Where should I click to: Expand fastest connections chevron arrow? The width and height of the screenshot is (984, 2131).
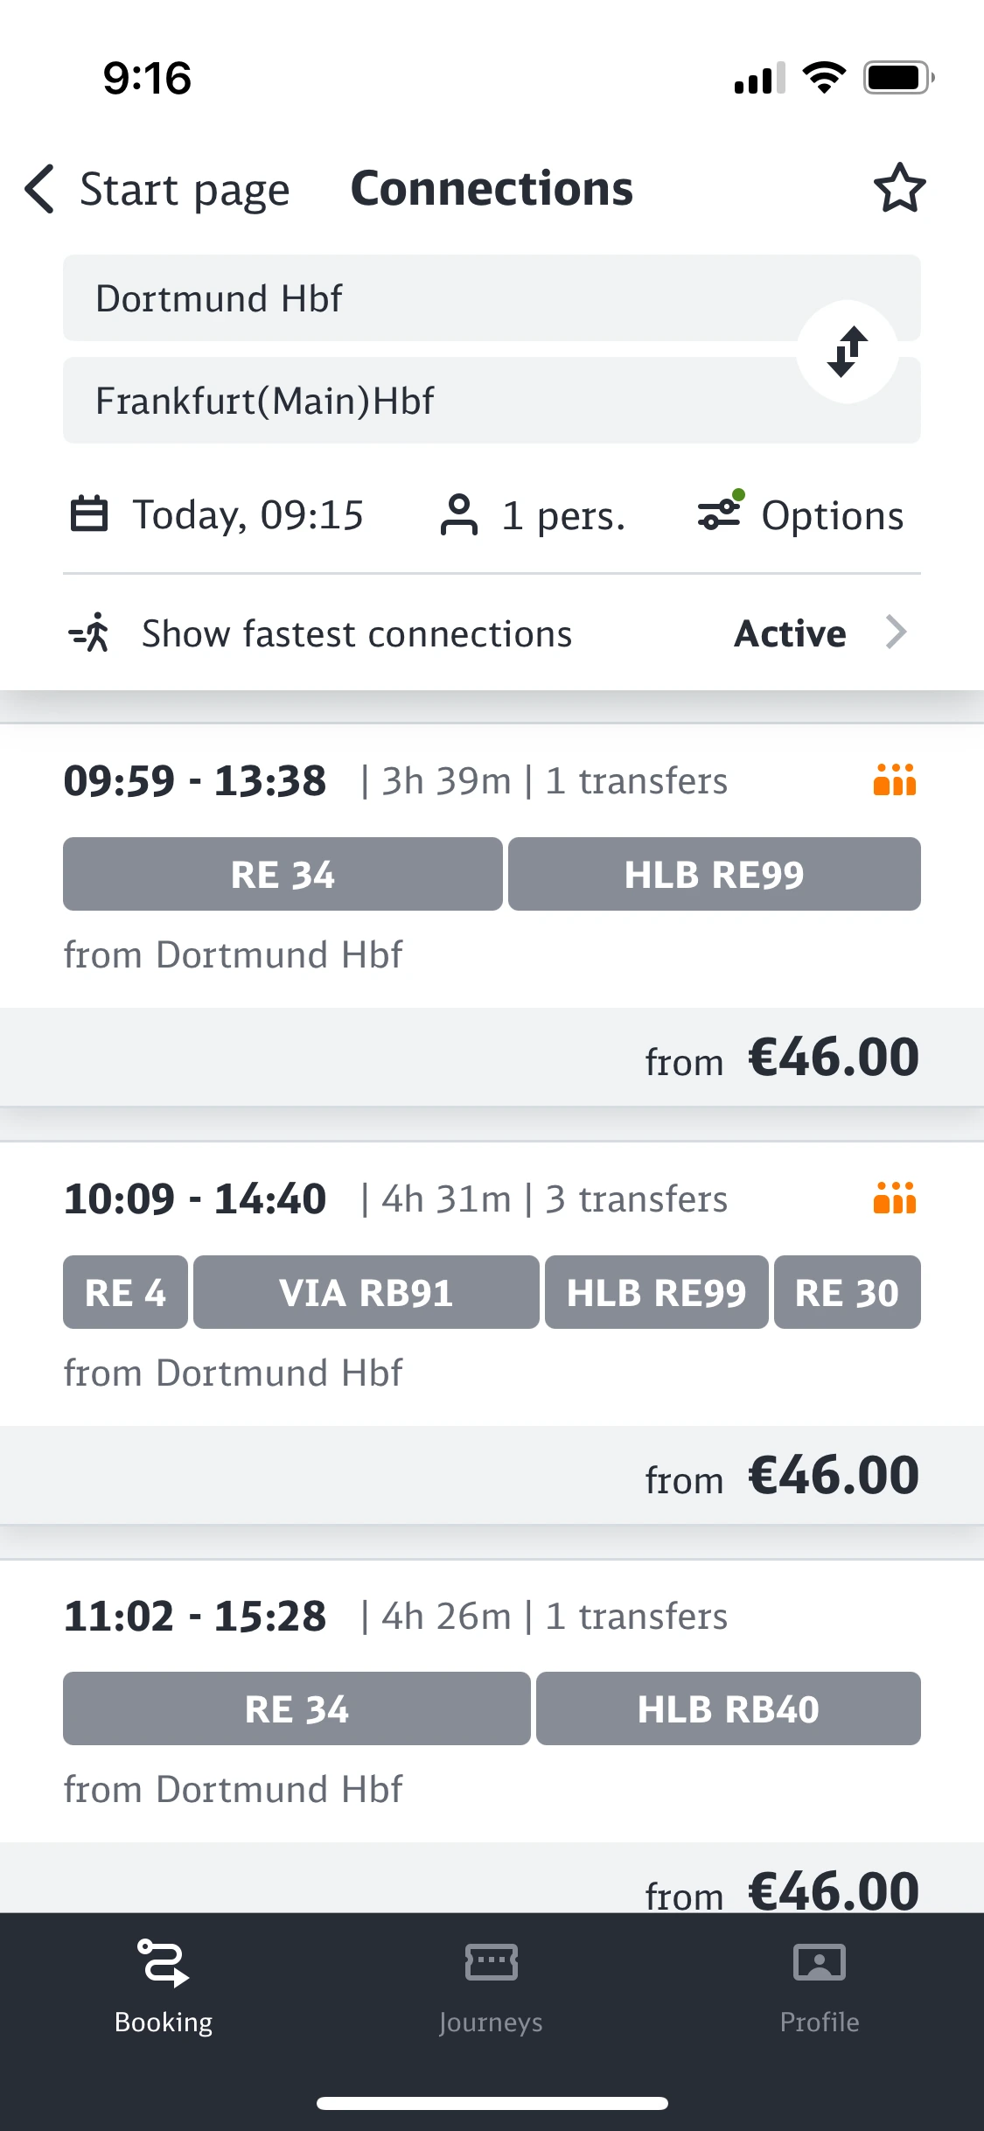(x=897, y=632)
